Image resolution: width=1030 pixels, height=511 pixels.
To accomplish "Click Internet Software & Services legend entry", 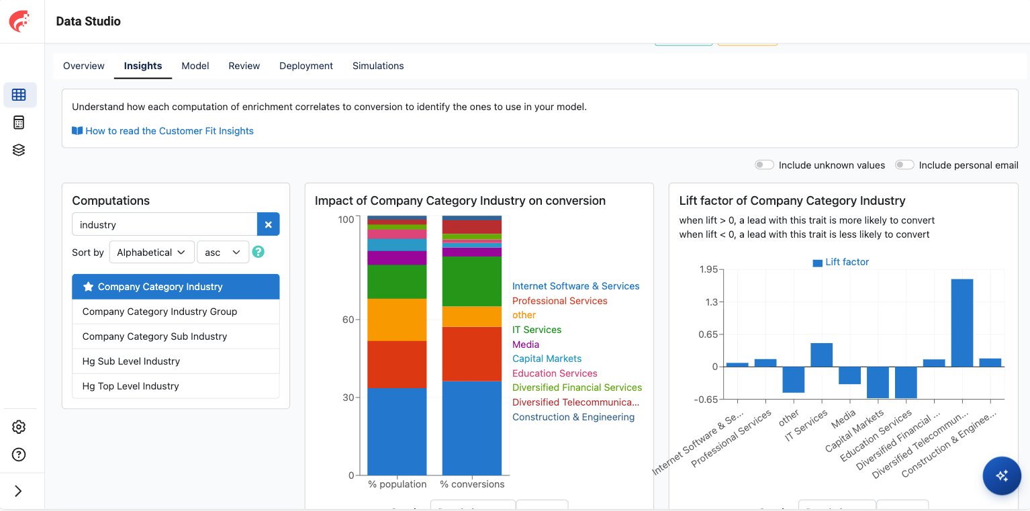I will click(x=576, y=286).
